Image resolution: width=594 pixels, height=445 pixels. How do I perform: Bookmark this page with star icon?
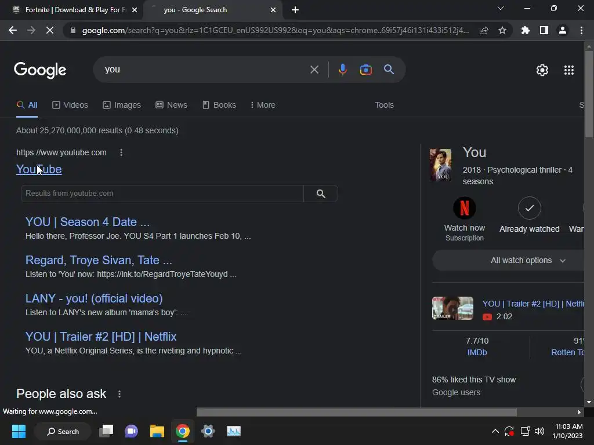pyautogui.click(x=502, y=30)
